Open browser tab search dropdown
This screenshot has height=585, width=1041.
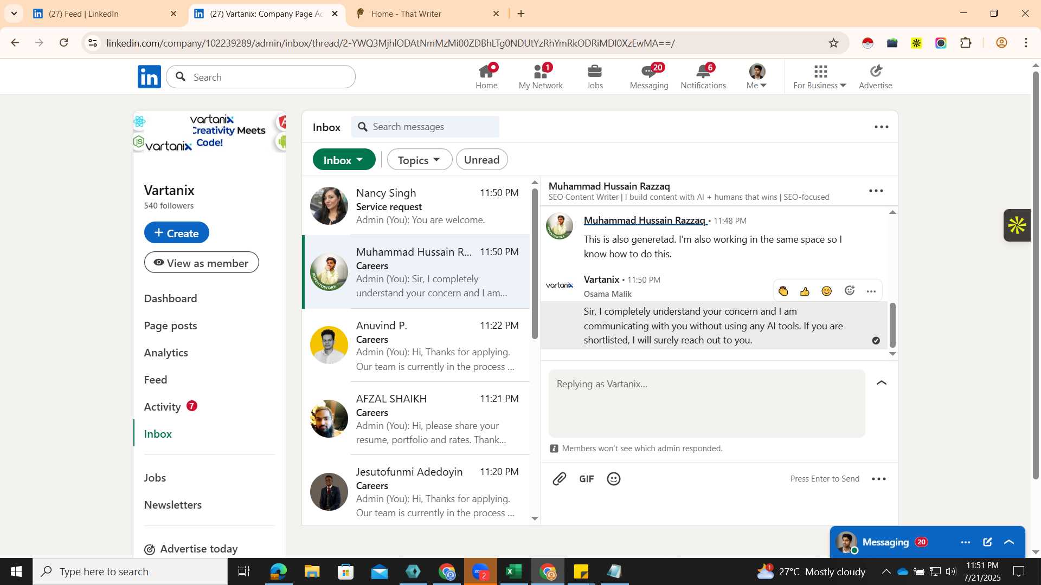14,14
